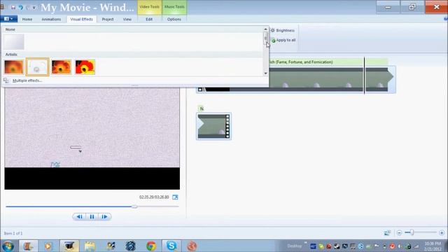The image size is (448, 252).
Task: Open Multiple effects dialog
Action: [x=27, y=80]
